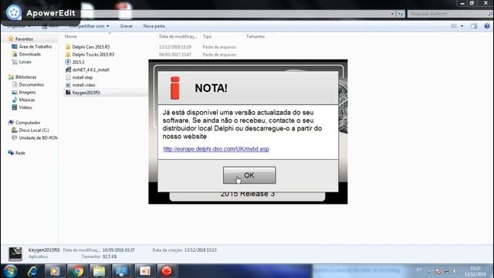The image size is (494, 278).
Task: Click Gravar in the Explorer toolbar
Action: (x=127, y=25)
